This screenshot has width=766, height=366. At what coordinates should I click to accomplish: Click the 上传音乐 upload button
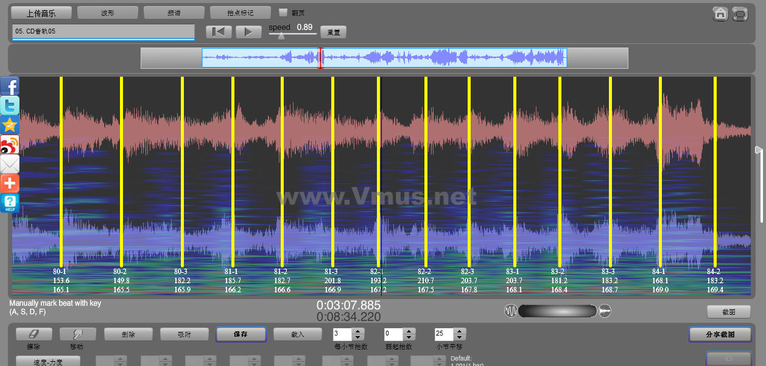[x=41, y=12]
